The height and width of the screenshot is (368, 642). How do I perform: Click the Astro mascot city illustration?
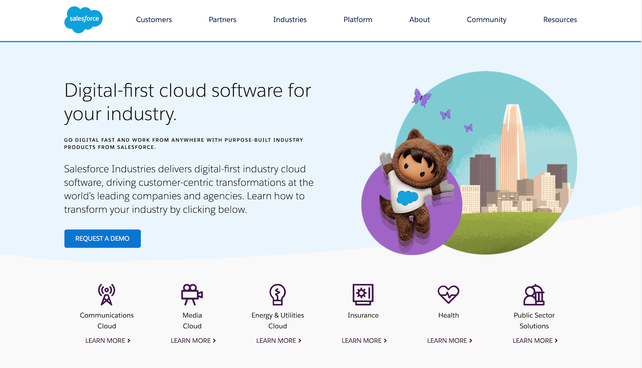(469, 163)
